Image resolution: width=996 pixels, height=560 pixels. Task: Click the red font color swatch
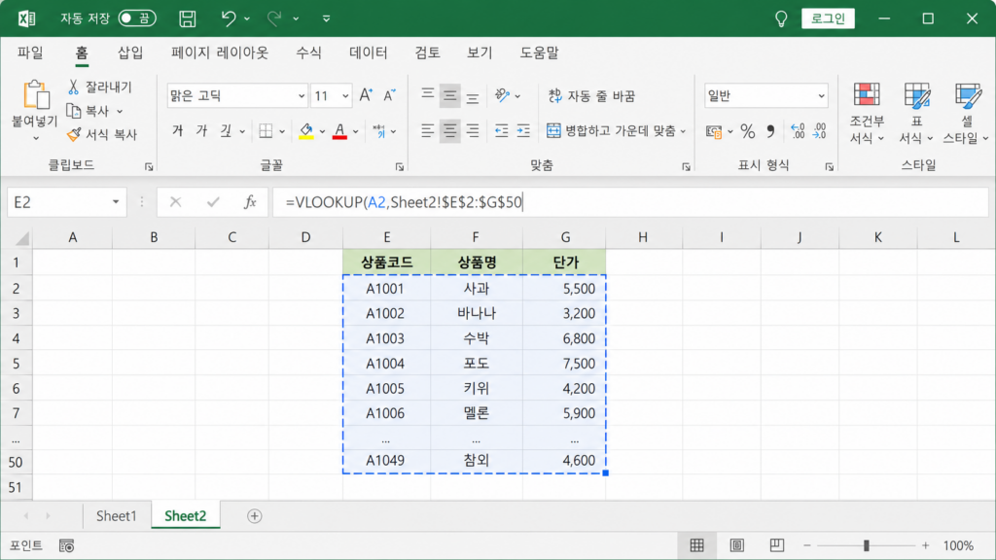pos(339,131)
